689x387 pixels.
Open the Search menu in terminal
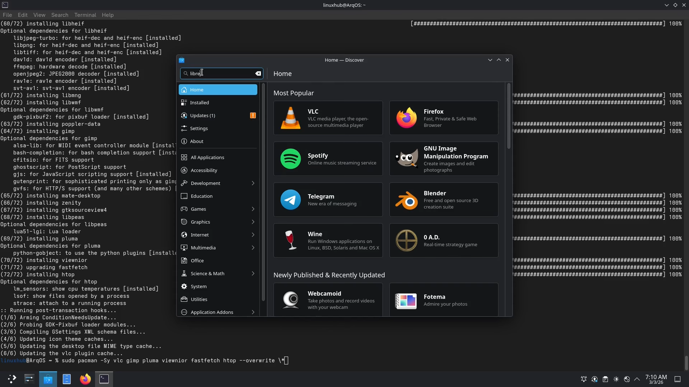point(60,15)
